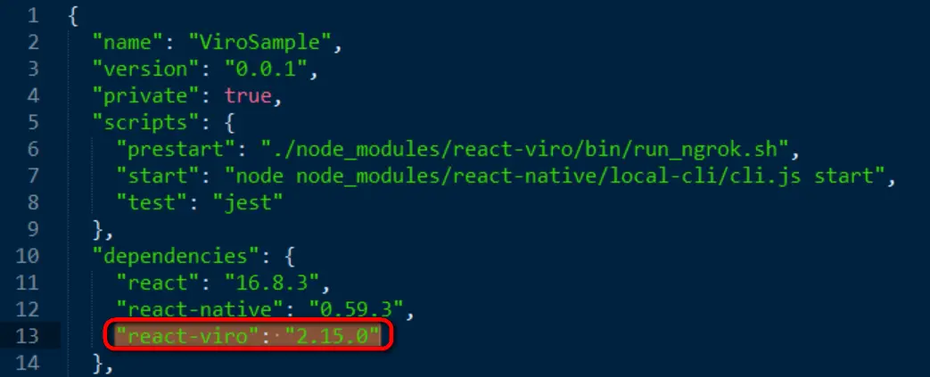Click the "dependencies" key on line 10
The width and height of the screenshot is (930, 377).
171,256
